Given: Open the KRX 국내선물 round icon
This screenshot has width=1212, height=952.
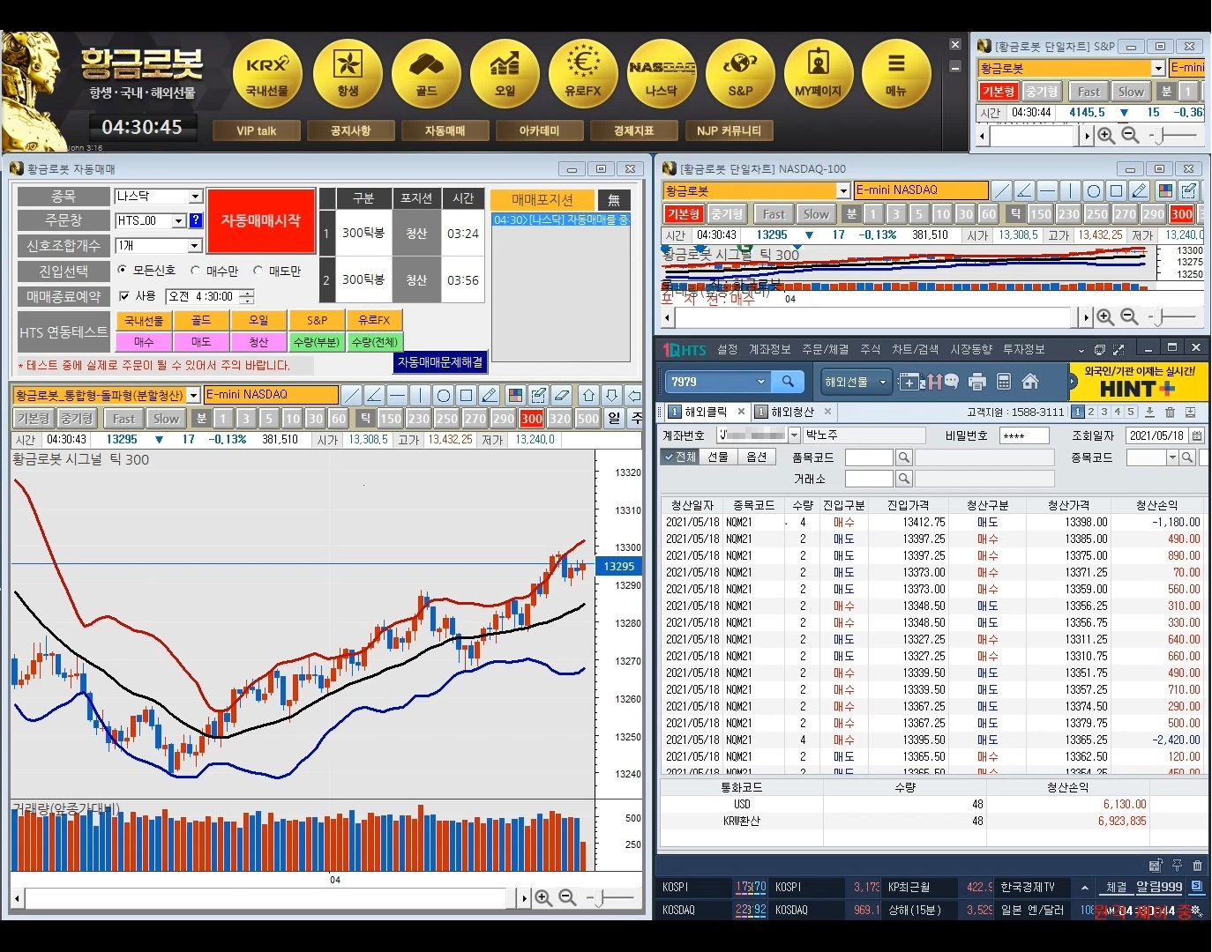Looking at the screenshot, I should (x=267, y=74).
